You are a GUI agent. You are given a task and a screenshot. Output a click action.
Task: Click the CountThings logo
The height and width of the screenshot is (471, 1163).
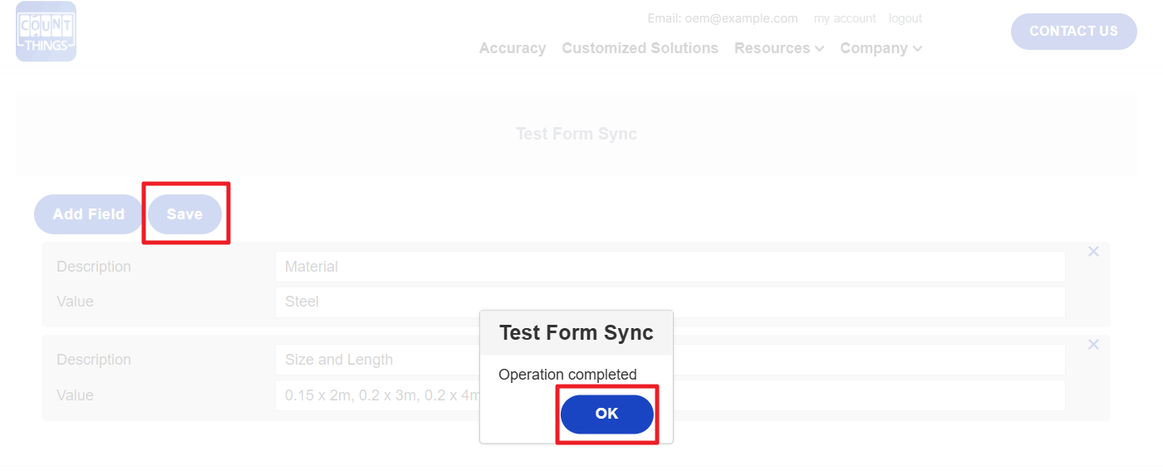[x=47, y=32]
